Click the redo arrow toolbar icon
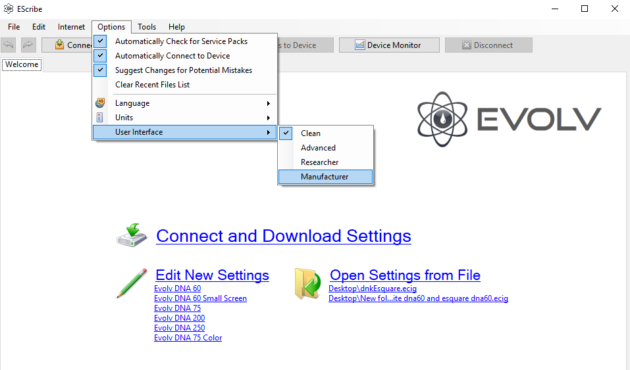 point(28,45)
